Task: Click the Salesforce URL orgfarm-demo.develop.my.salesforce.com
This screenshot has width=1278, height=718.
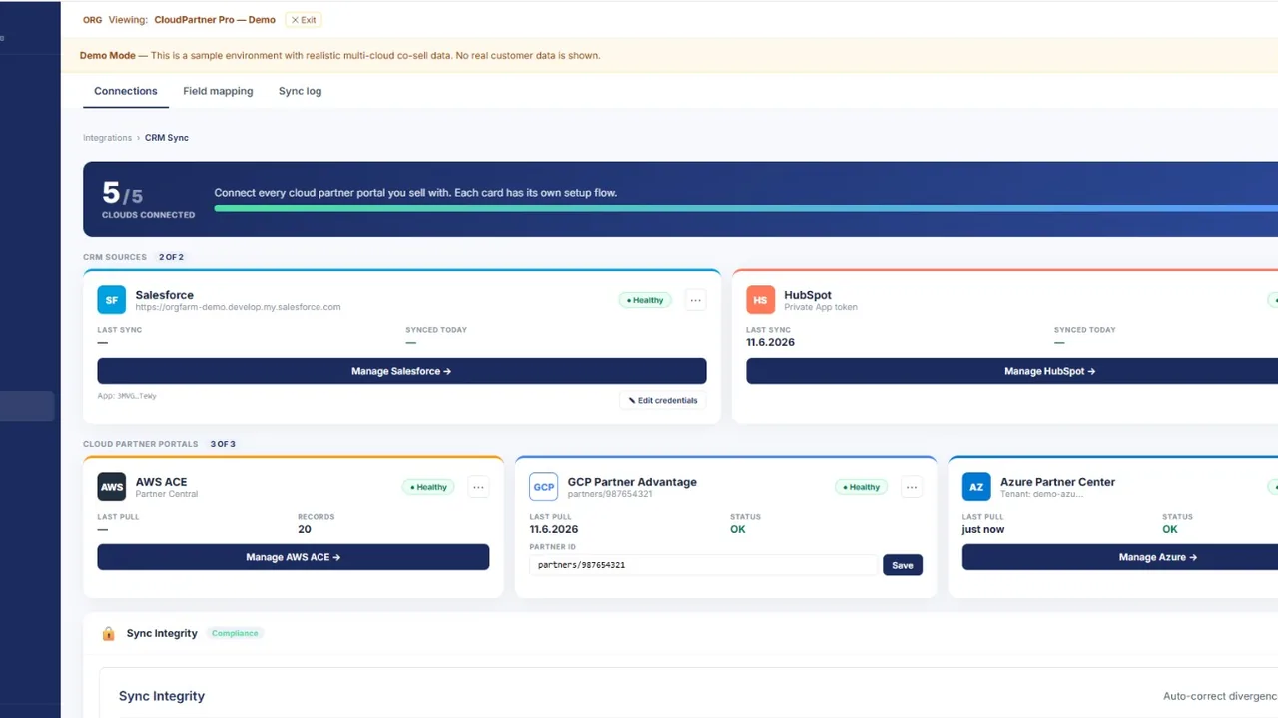Action: point(239,307)
